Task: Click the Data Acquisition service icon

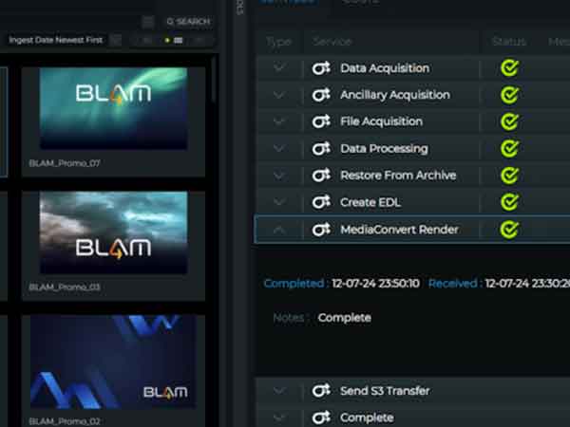Action: (x=321, y=68)
